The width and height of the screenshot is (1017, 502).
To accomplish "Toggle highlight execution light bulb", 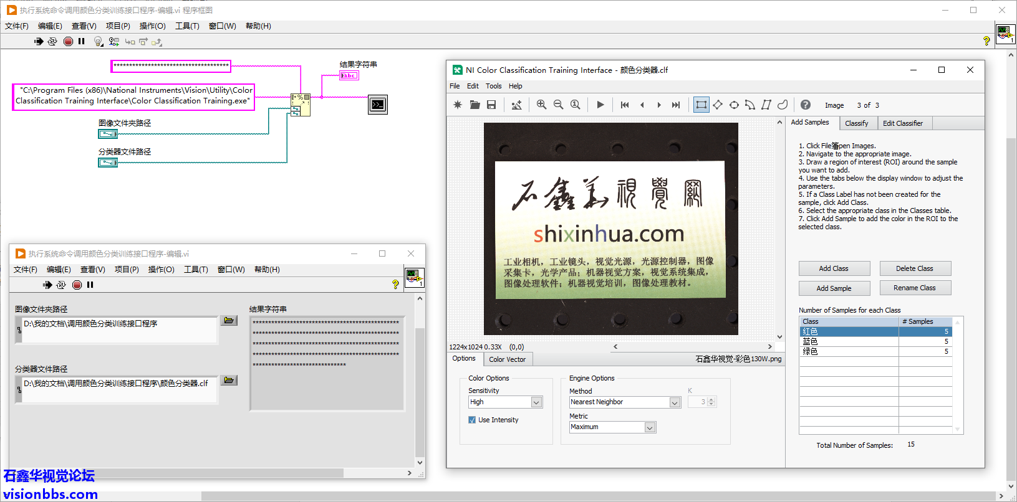I will coord(98,41).
